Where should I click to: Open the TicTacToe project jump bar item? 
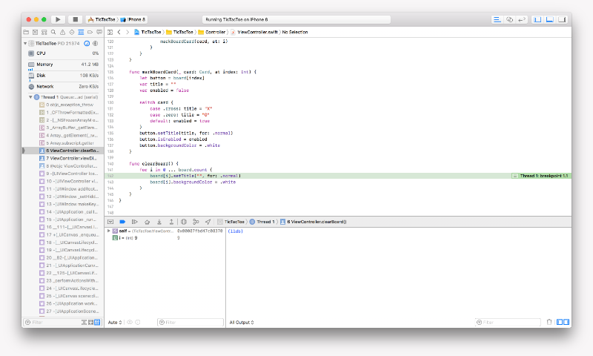coord(148,32)
